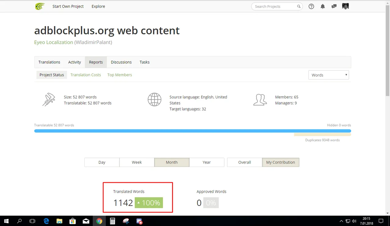390x226 pixels.
Task: Open network status tray icon
Action: point(348,221)
